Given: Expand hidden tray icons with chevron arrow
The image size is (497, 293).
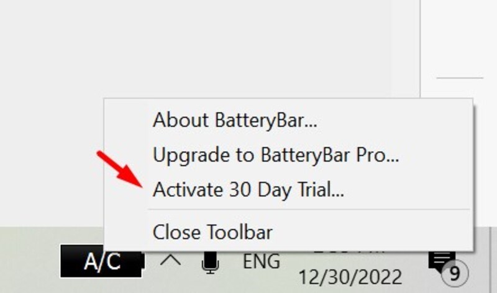Looking at the screenshot, I should coord(170,261).
